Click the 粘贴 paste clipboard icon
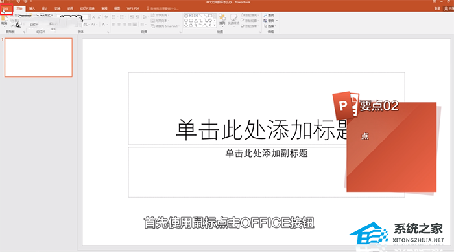 coord(5,20)
